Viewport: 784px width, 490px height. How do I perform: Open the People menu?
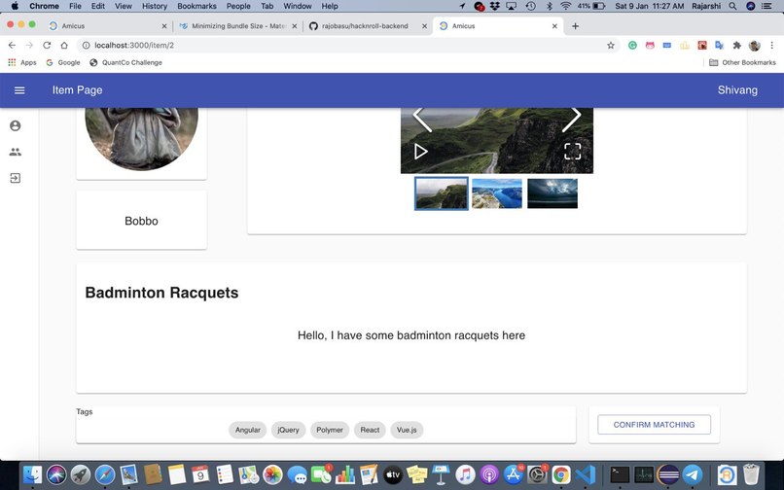pos(238,6)
